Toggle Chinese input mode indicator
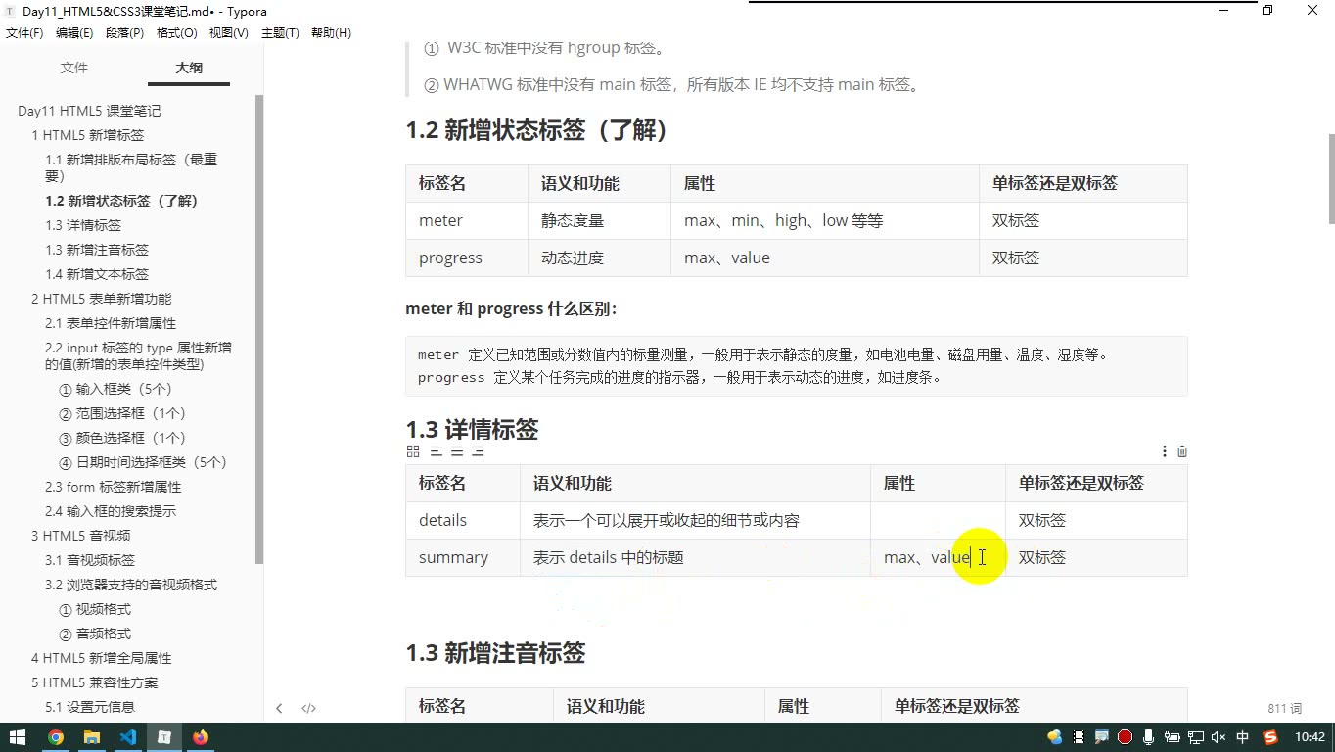Viewport: 1335px width, 752px height. pos(1243,737)
